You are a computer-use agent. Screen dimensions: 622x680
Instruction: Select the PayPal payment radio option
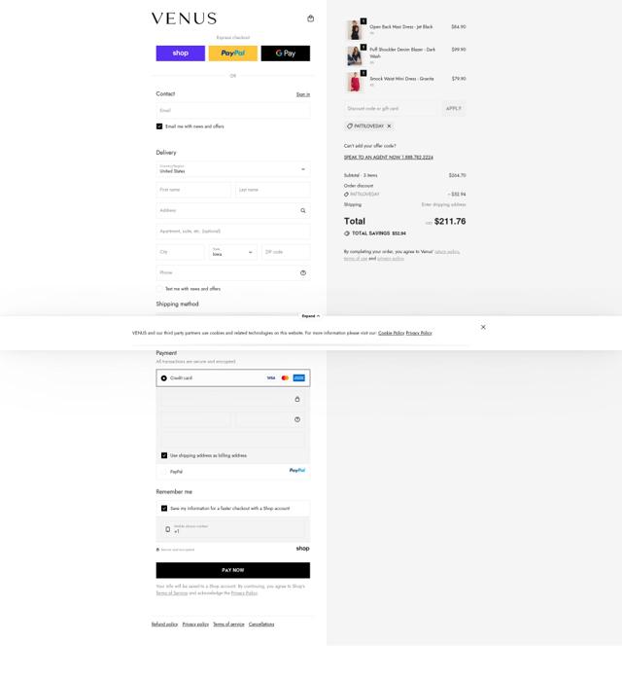pyautogui.click(x=164, y=472)
